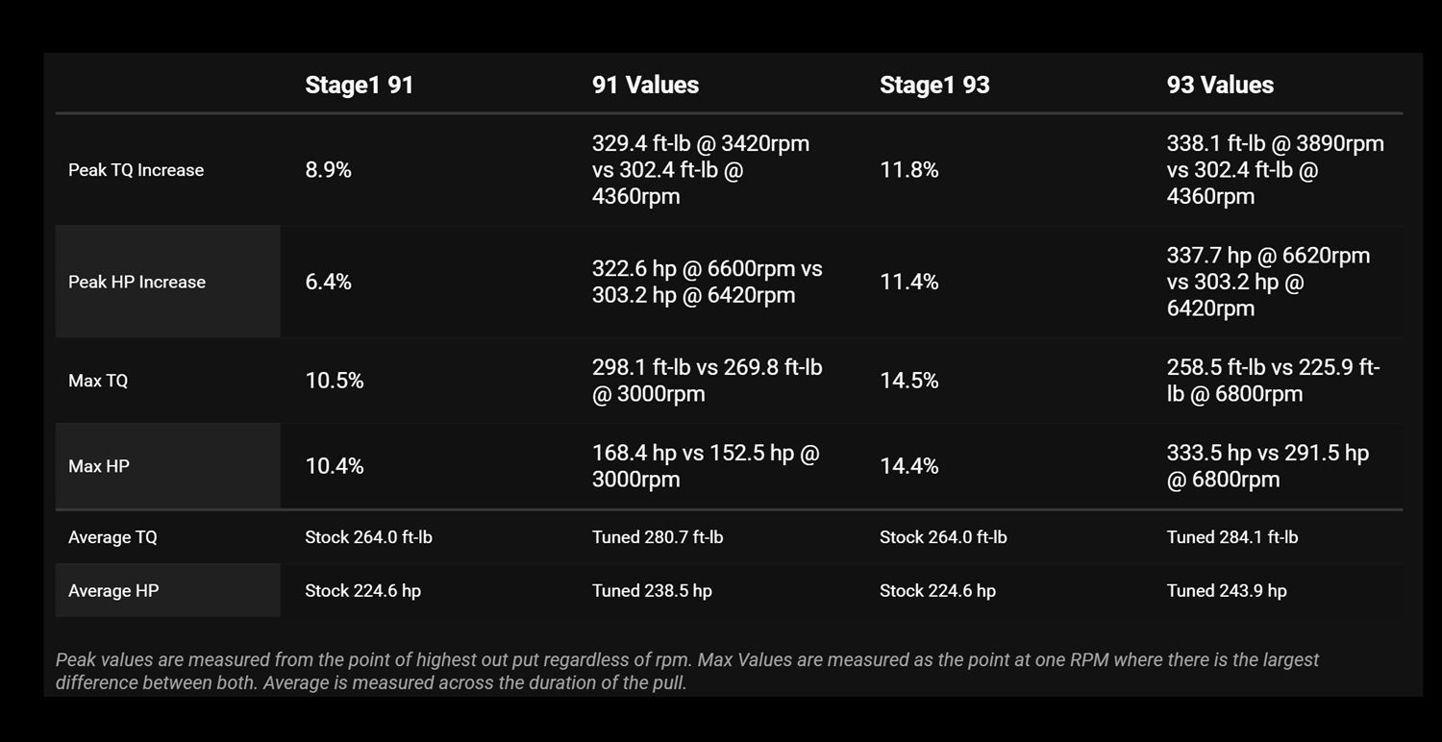Select the Peak HP Increase row label
1442x742 pixels.
137,282
